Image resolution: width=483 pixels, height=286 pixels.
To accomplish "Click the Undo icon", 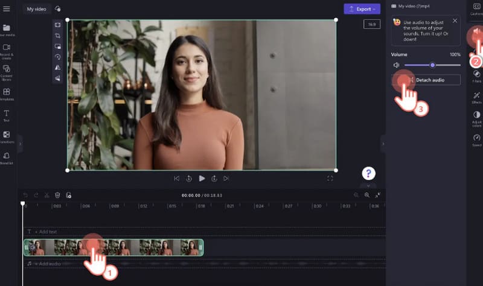I will tap(25, 195).
